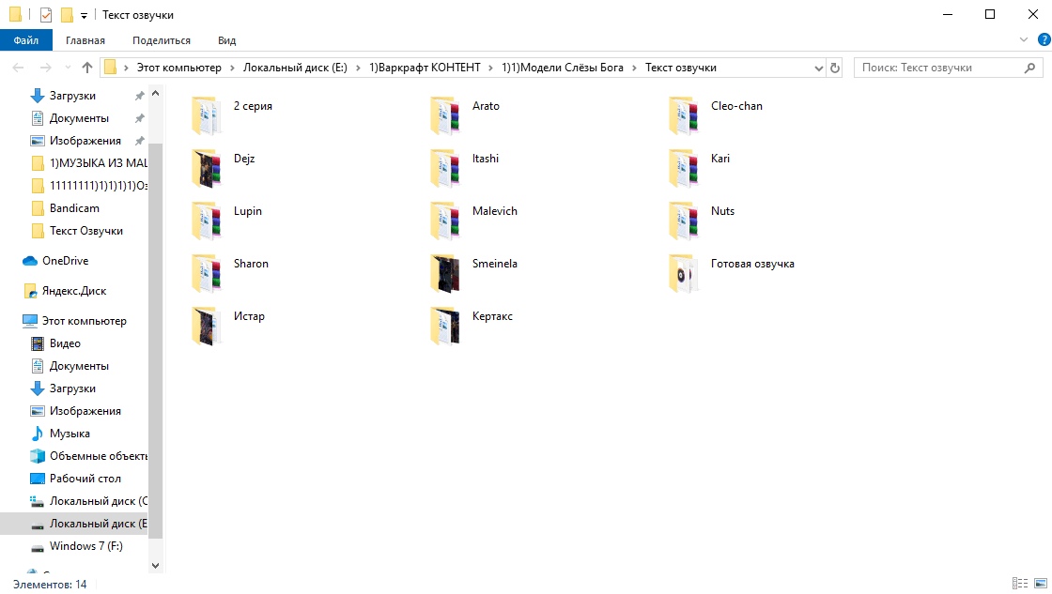The width and height of the screenshot is (1052, 594).
Task: Open Объемные объекты in the navigation pane
Action: tap(88, 456)
